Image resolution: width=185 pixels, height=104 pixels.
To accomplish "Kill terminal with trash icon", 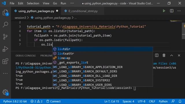I will (x=164, y=55).
